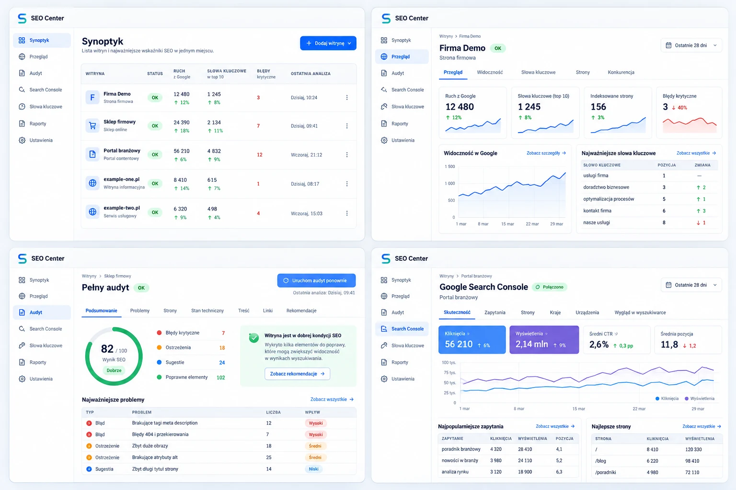Image resolution: width=736 pixels, height=490 pixels.
Task: Click green checkmark icon beside 'Witryna jest w dobrej kondycji SEO'
Action: (254, 338)
